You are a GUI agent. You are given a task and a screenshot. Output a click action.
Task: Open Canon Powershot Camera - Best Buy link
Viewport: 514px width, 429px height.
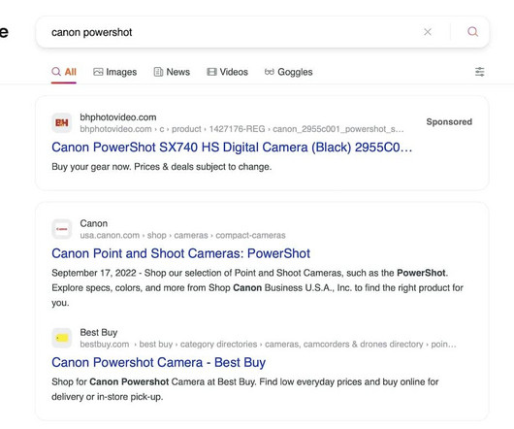[x=159, y=362]
